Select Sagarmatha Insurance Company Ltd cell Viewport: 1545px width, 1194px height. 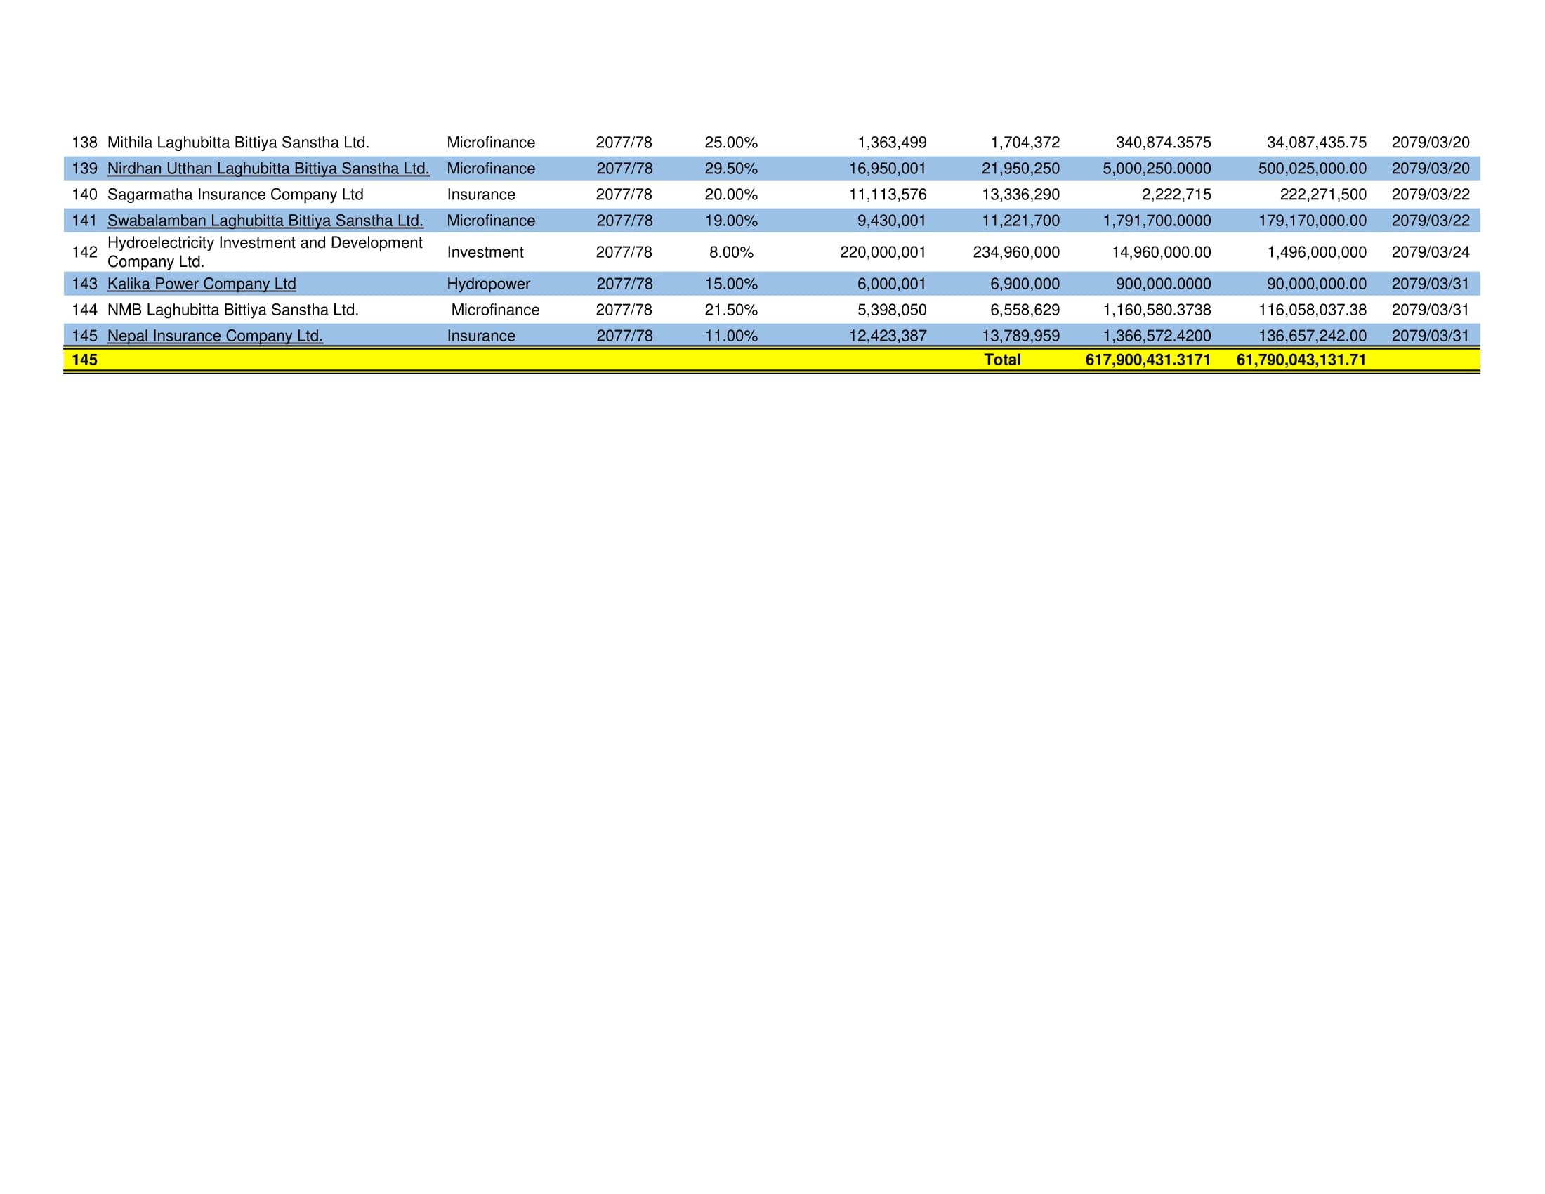coord(235,195)
